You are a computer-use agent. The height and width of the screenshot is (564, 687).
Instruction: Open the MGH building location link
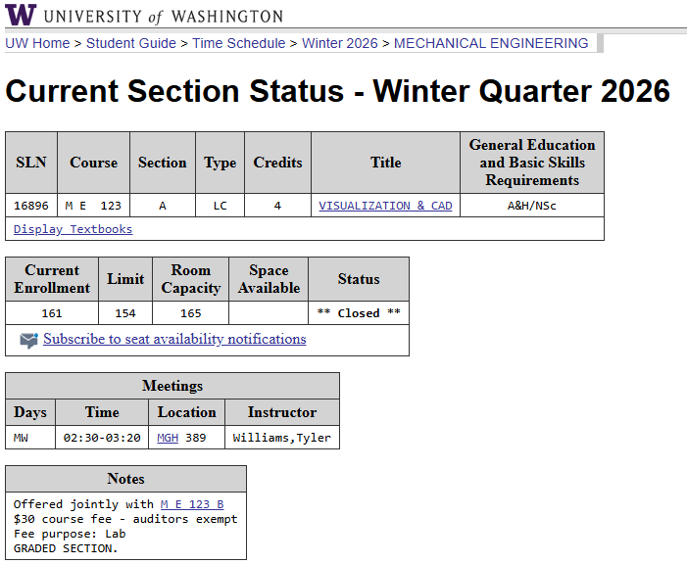pyautogui.click(x=168, y=438)
